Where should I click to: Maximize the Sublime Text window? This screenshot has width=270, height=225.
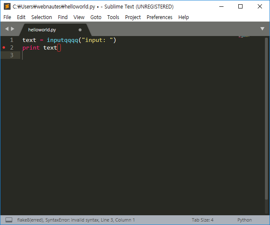click(x=240, y=6)
